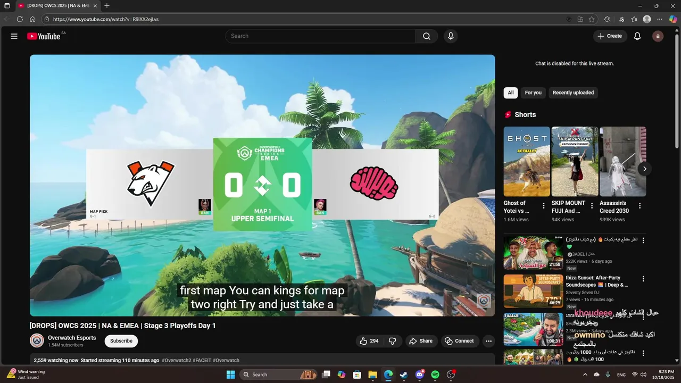This screenshot has width=681, height=383.
Task: Select the All filter chip
Action: 511,93
